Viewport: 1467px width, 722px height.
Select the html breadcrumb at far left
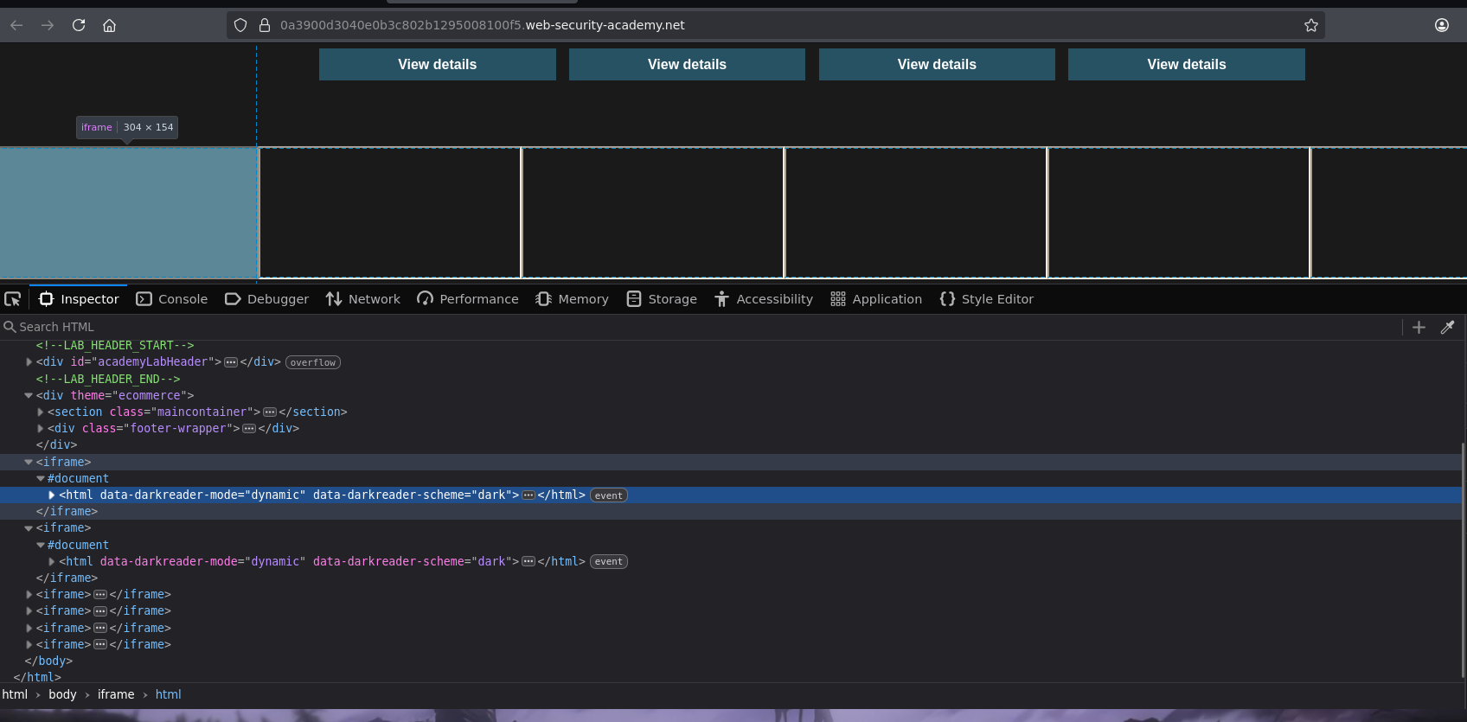point(15,695)
